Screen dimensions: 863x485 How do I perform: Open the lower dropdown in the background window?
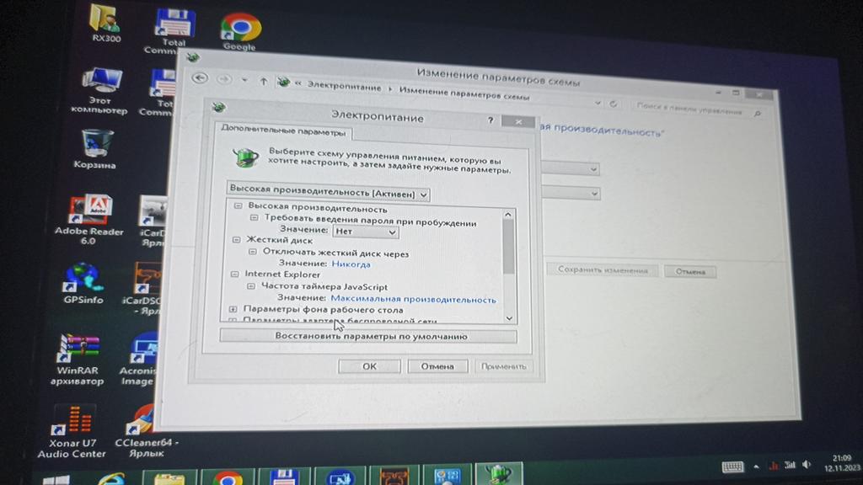pyautogui.click(x=571, y=193)
